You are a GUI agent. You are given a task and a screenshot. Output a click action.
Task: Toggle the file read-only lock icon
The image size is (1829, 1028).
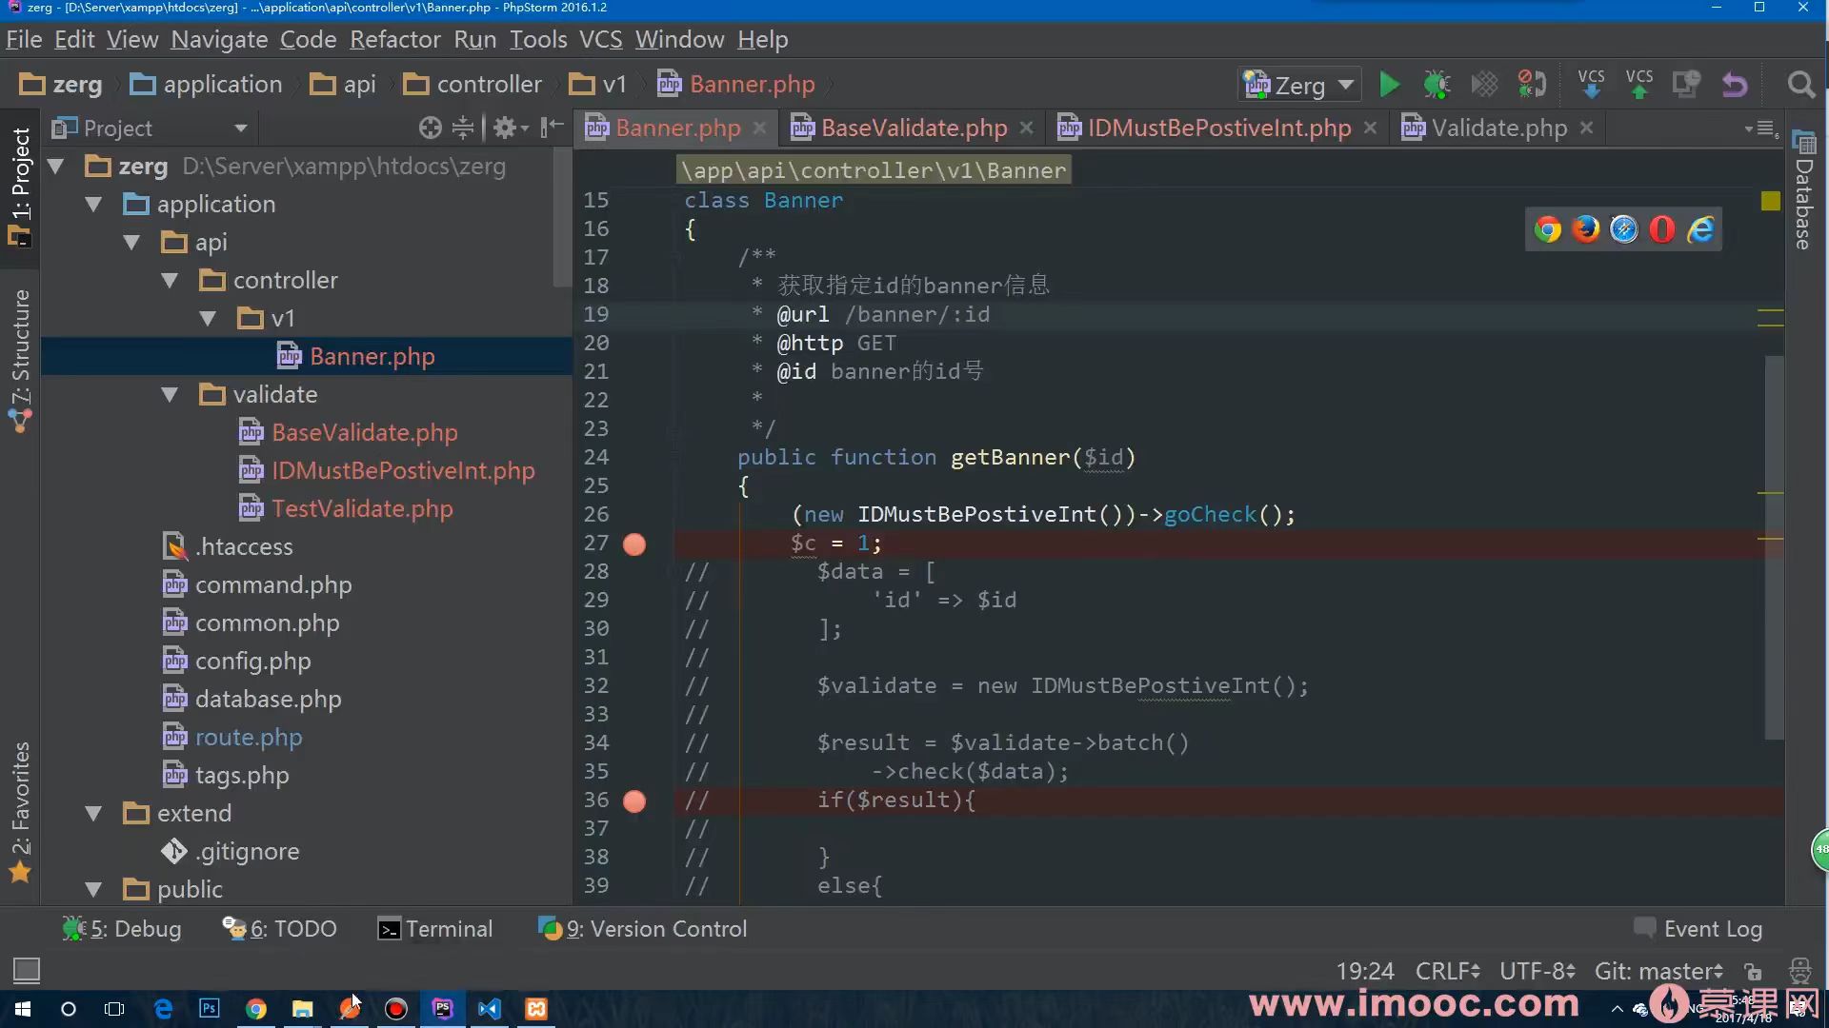tap(1753, 971)
